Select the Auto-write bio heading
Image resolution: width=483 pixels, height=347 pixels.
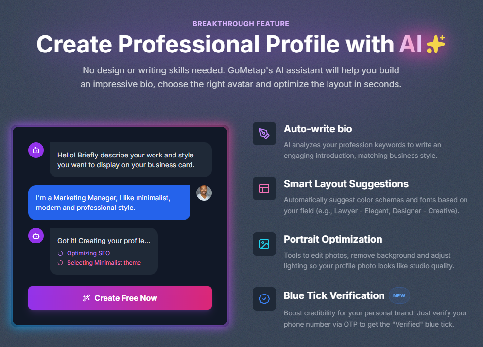(x=318, y=129)
